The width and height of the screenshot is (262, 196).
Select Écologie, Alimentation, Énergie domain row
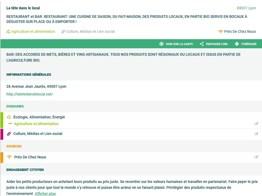tap(39, 117)
